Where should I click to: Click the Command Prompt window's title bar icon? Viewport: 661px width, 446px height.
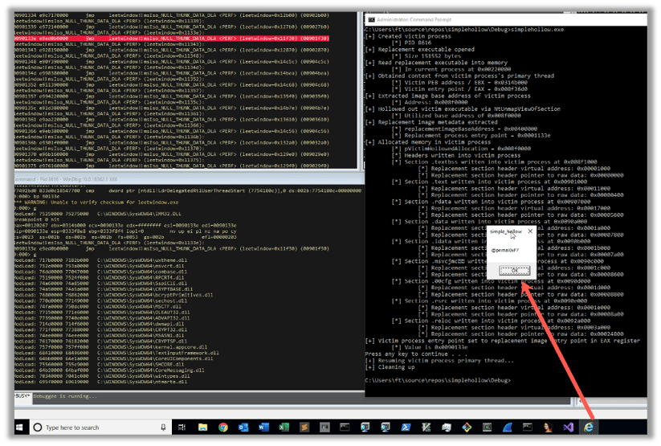coord(371,19)
